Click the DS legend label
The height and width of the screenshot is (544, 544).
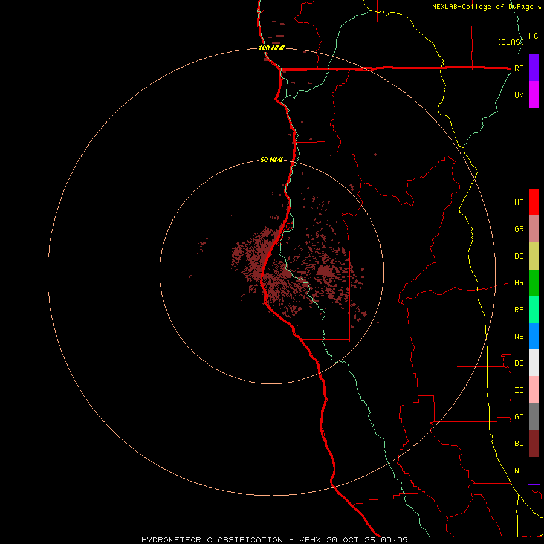point(519,363)
